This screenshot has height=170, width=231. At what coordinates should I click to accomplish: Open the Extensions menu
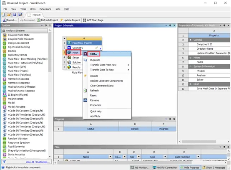click(x=45, y=9)
